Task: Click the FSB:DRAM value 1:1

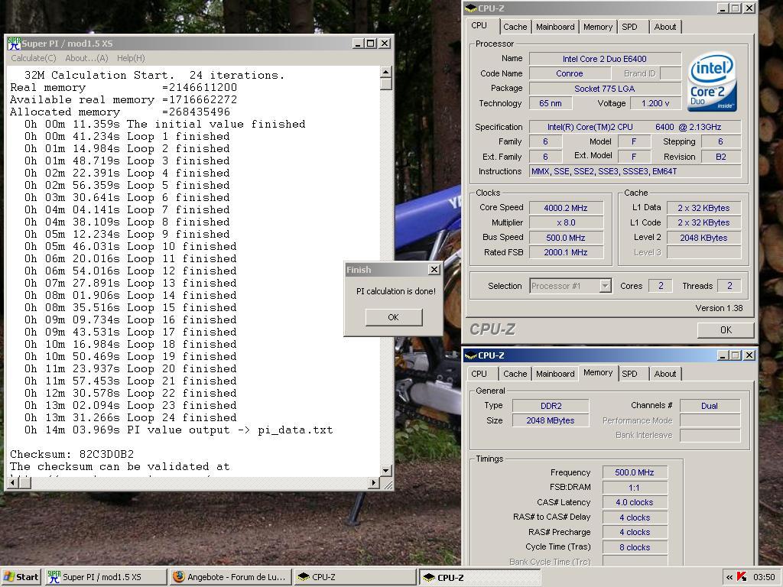Action: 635,488
